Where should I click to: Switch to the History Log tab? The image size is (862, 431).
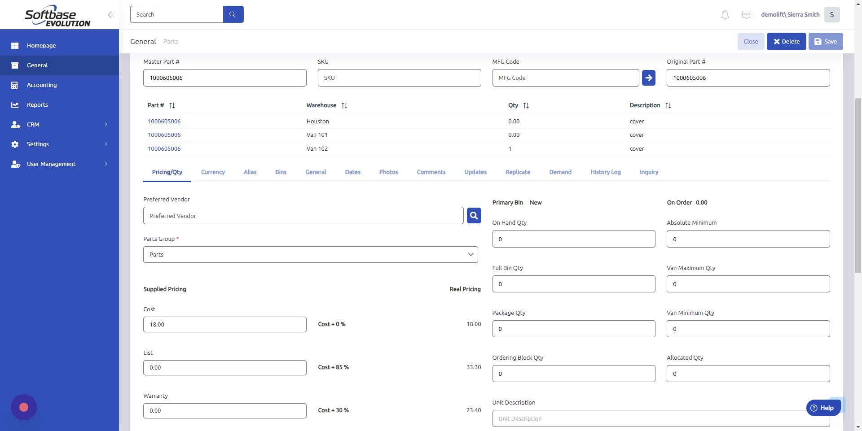[x=605, y=172]
